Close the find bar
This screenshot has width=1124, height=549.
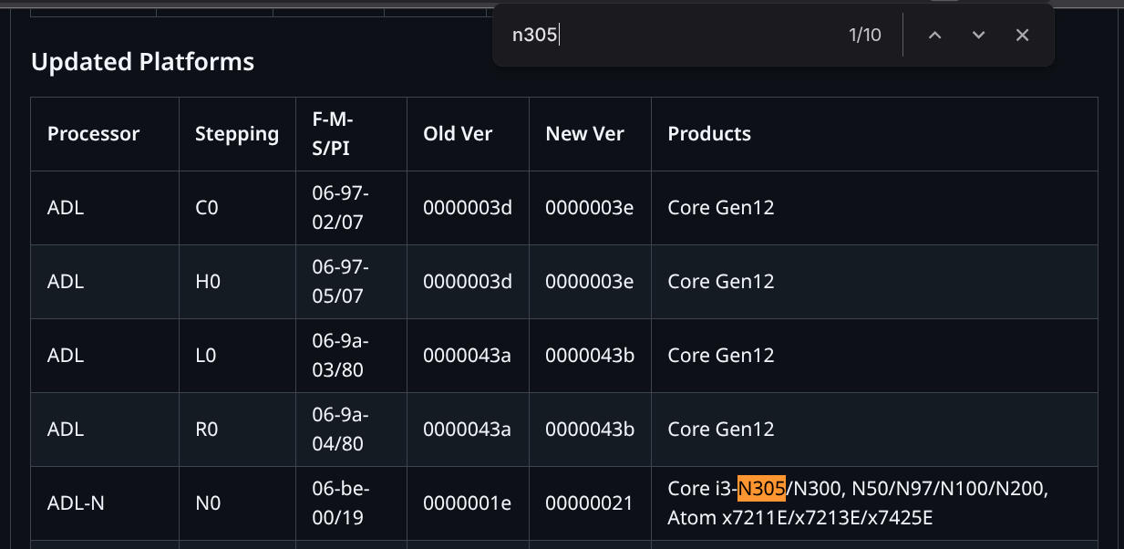(x=1022, y=35)
